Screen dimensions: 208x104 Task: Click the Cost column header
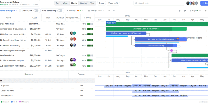[x=35, y=18]
